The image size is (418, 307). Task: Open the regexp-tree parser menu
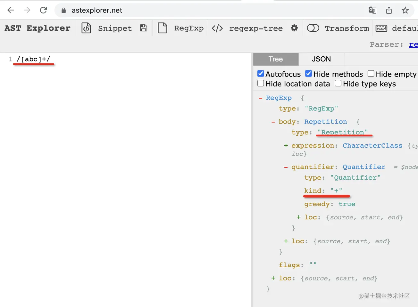pos(256,28)
